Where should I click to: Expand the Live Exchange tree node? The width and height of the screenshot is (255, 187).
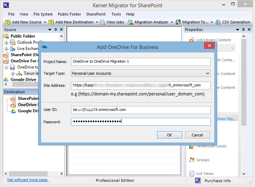(x=6, y=49)
